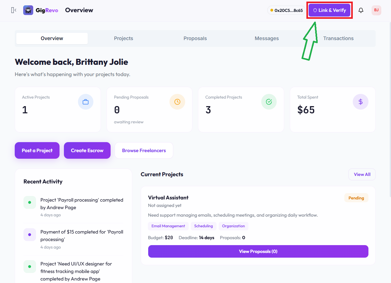The height and width of the screenshot is (283, 391).
Task: Click the GigRevo mascot logo
Action: coord(28,10)
